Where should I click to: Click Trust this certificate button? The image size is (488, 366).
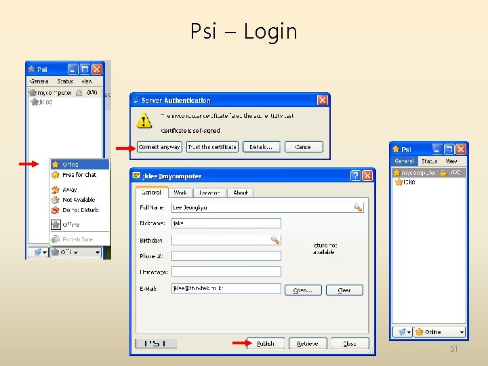coord(212,147)
